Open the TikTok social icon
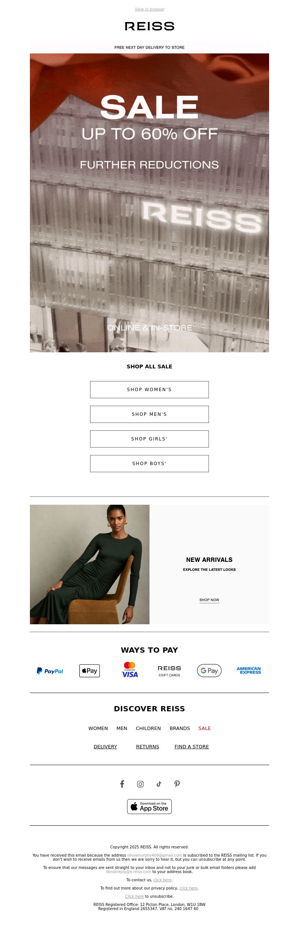This screenshot has width=299, height=925. (x=159, y=784)
